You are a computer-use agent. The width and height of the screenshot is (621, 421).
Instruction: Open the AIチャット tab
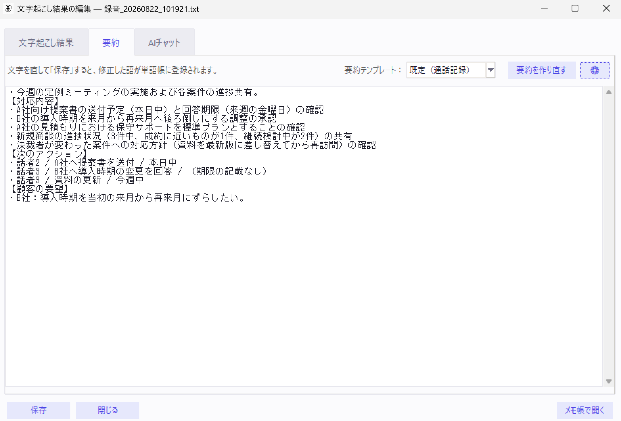pyautogui.click(x=164, y=43)
